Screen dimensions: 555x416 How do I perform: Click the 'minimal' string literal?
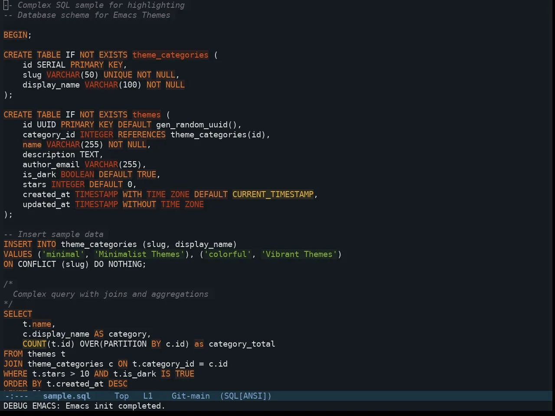[x=63, y=254]
